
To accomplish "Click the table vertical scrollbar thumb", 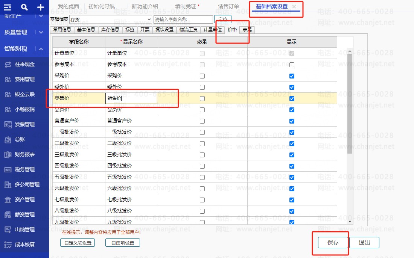I will pos(350,104).
